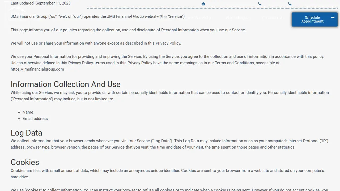Open the faint Contact Us menu item
The image size is (340, 191).
coord(273,18)
